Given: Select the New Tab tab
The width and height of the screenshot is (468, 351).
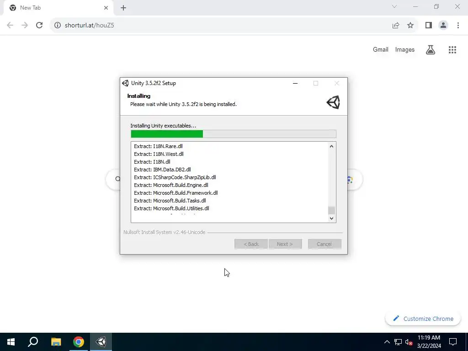Looking at the screenshot, I should tap(58, 8).
